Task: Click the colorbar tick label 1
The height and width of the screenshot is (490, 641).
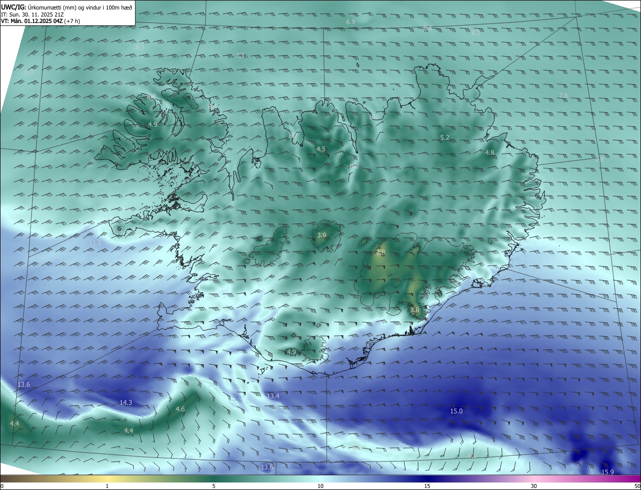Action: (x=107, y=486)
